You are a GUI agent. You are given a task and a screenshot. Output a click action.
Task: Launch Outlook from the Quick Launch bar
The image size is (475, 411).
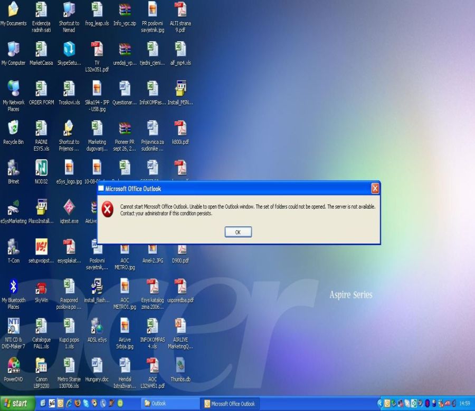coord(61,403)
